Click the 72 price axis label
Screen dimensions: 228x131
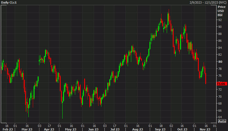click(220, 90)
